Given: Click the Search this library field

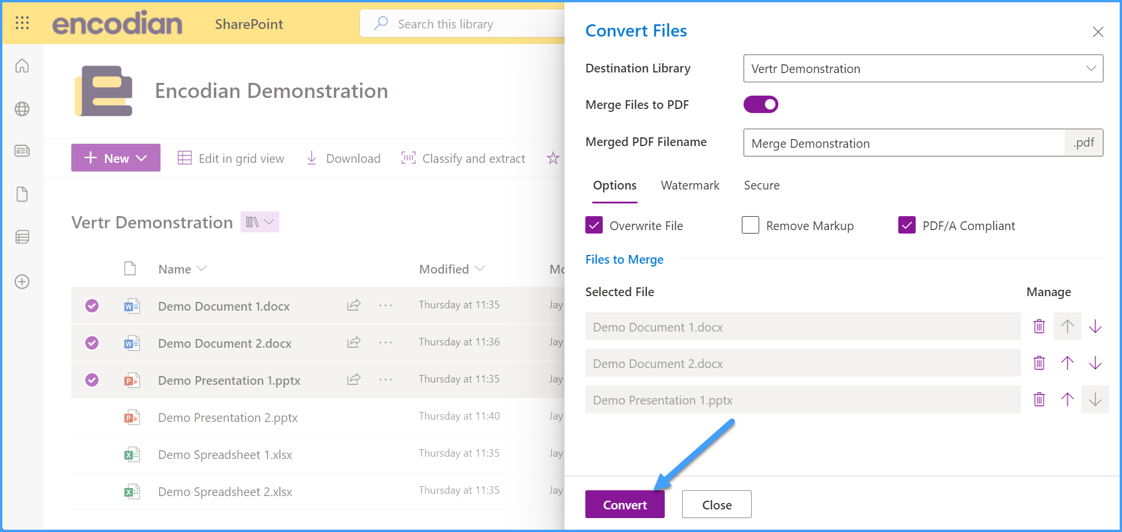Looking at the screenshot, I should point(462,23).
